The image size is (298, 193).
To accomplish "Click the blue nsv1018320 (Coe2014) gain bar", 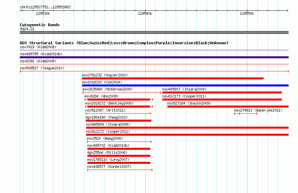I will [185, 85].
